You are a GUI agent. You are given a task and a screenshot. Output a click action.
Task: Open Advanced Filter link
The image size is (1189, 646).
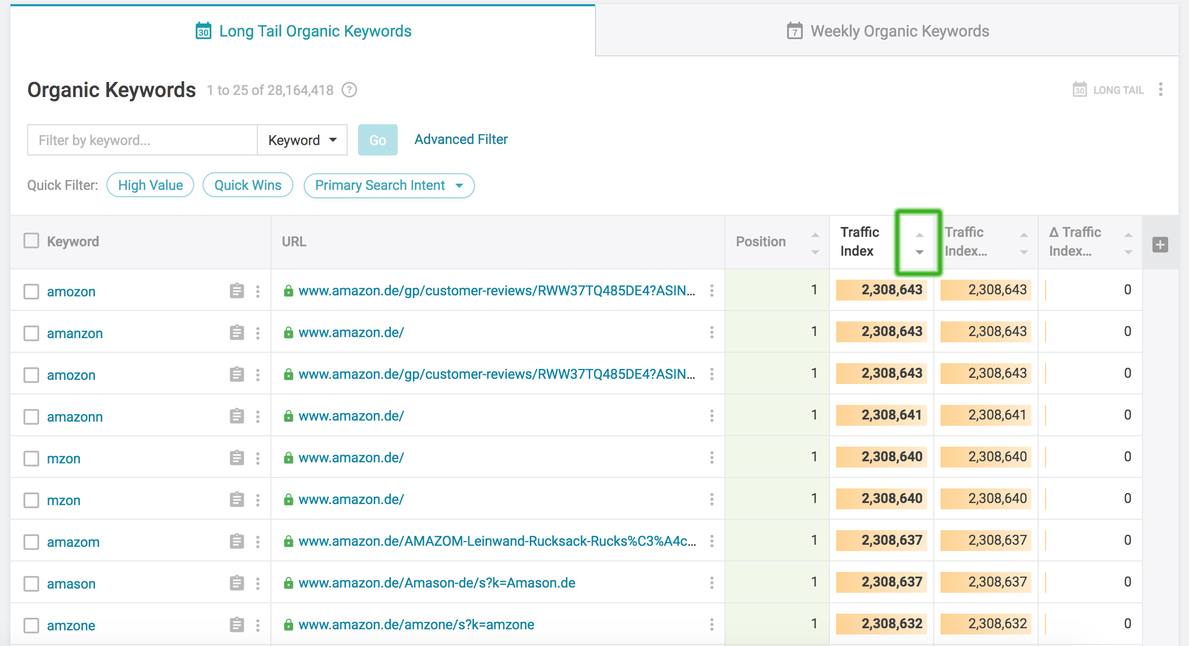[x=461, y=139]
